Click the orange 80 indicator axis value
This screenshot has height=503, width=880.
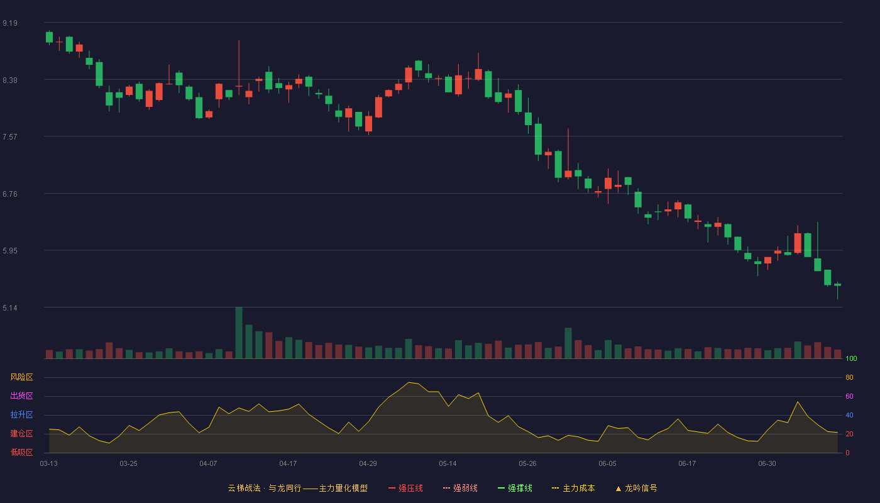(850, 378)
